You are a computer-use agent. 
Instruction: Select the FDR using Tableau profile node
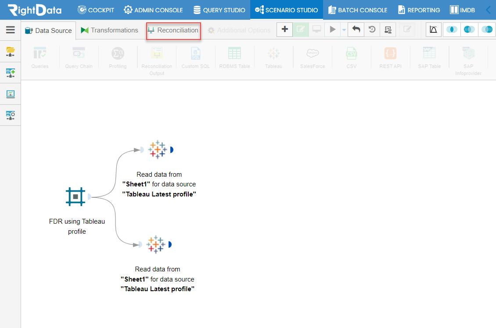tap(75, 196)
